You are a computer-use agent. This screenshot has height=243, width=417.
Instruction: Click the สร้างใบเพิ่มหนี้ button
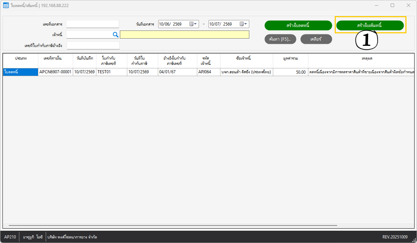pyautogui.click(x=370, y=26)
